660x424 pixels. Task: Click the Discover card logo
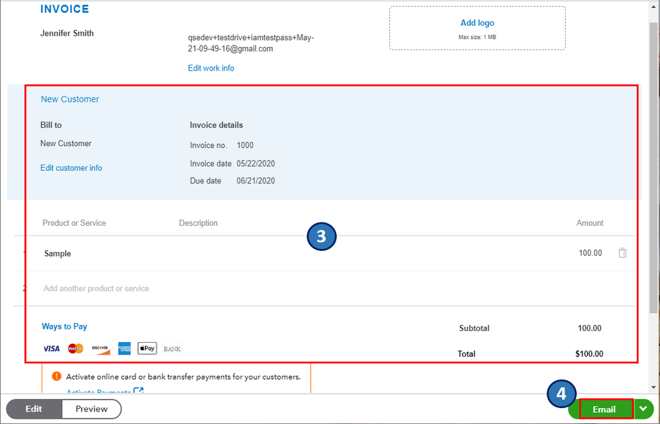[x=100, y=349]
